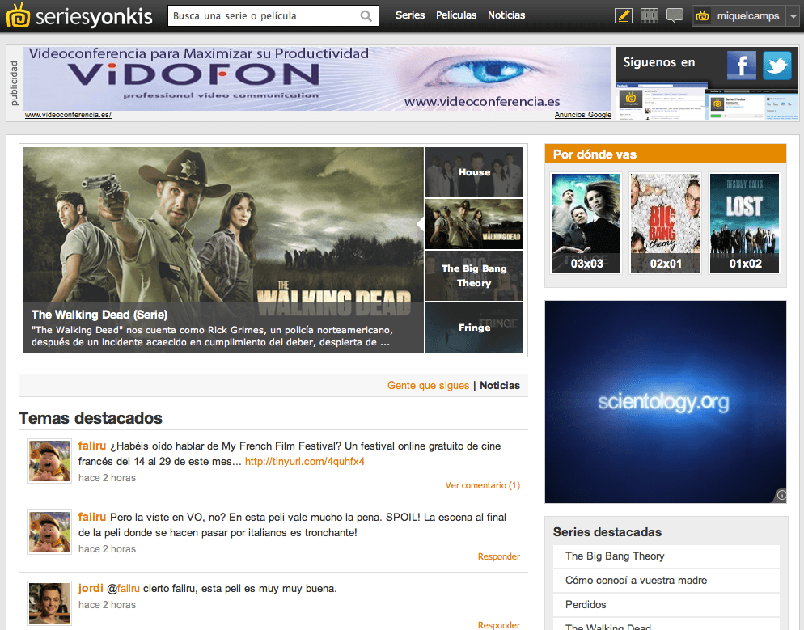
Task: Follow the www.videoconferencia.es/ link
Action: coord(68,115)
